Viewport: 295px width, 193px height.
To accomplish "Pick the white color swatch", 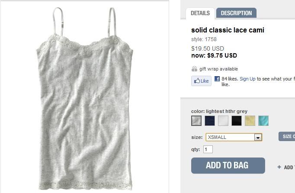I will point(223,121).
